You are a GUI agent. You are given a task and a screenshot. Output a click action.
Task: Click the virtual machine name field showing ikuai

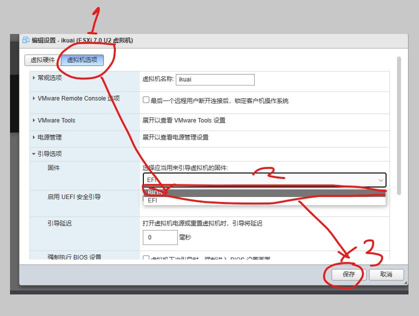pos(215,79)
